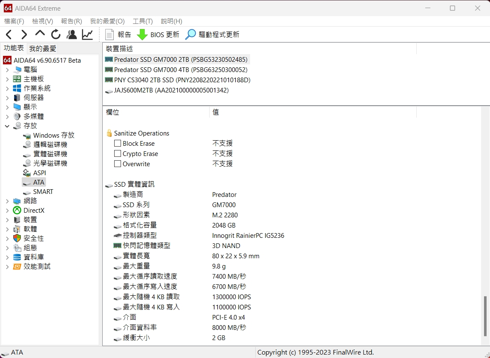Viewport: 490px width, 358px height.
Task: Click the 報告 toolbar button
Action: 118,35
